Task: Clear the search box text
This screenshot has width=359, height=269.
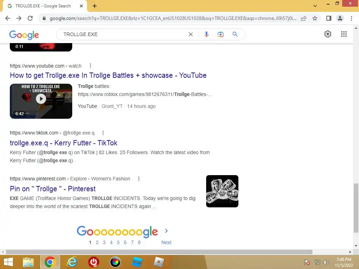Action: 191,34
